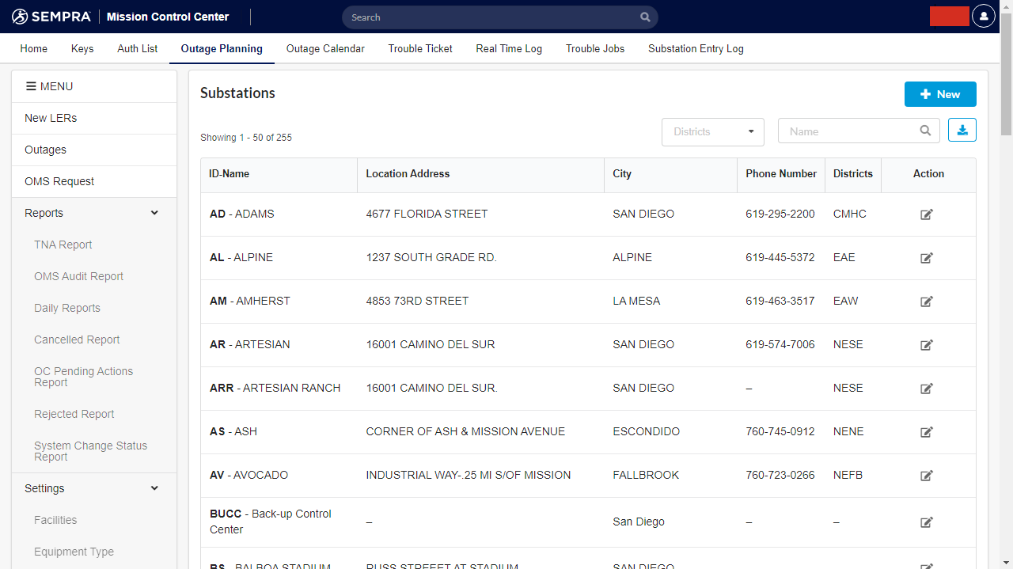
Task: Open the user profile icon
Action: tap(983, 17)
